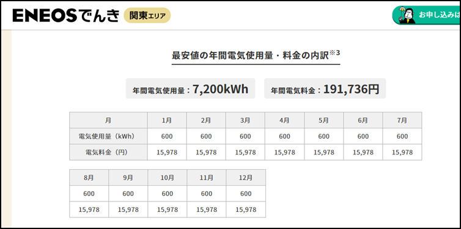
Task: Click the 3月 charge value 15,978
Action: click(245, 153)
